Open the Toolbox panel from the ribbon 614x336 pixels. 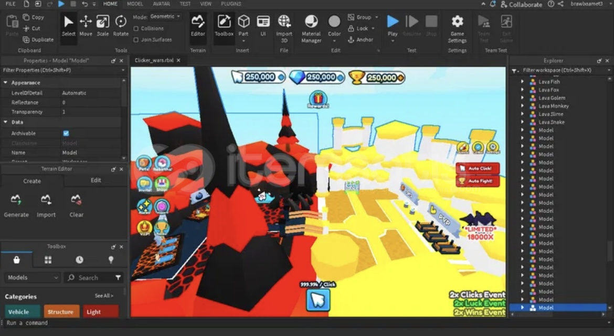[x=224, y=26]
